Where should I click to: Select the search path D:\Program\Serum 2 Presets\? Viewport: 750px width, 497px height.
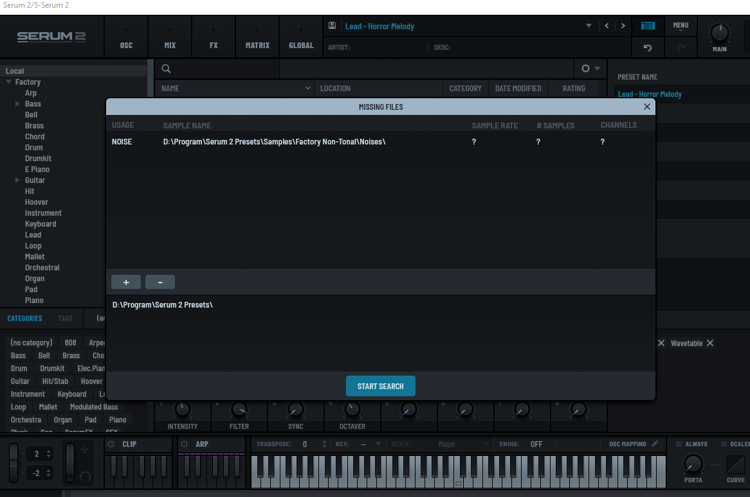click(162, 305)
